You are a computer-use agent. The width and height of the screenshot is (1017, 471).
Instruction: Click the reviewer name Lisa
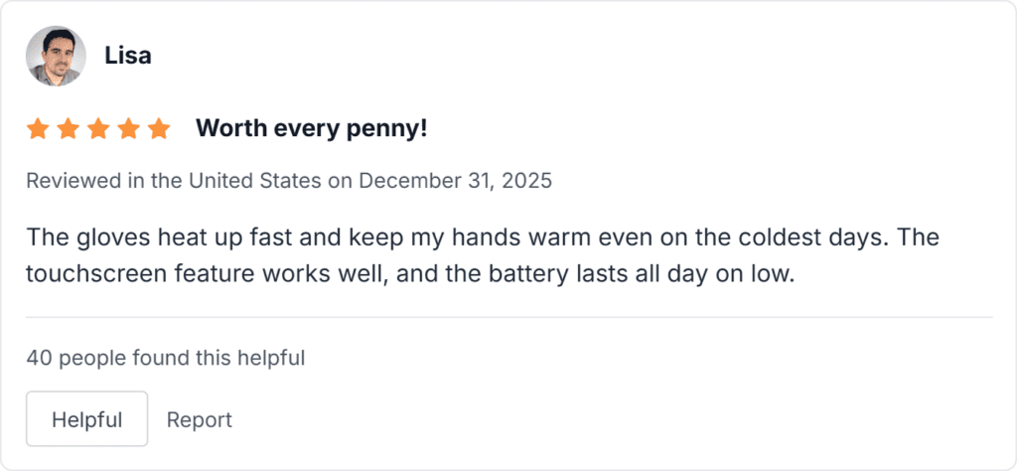[128, 56]
